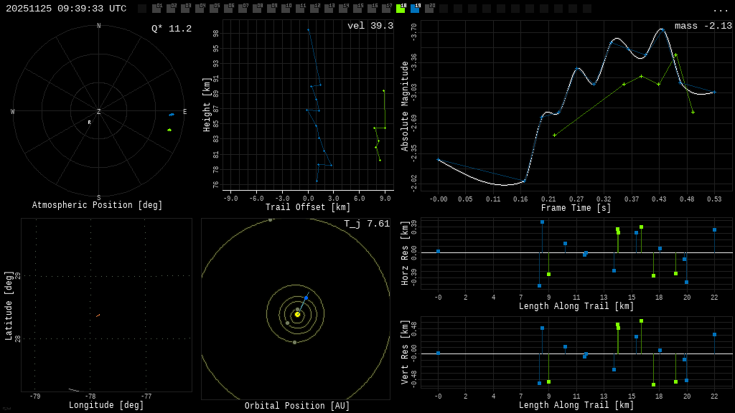This screenshot has height=413, width=735.
Task: Click the Z zenith center of polar plot
Action: pyautogui.click(x=99, y=112)
